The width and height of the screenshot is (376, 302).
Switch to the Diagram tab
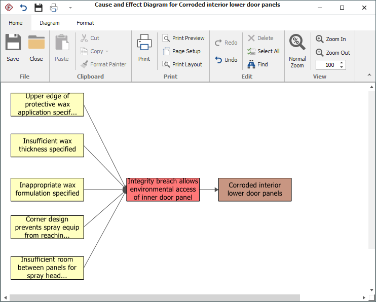click(x=50, y=23)
